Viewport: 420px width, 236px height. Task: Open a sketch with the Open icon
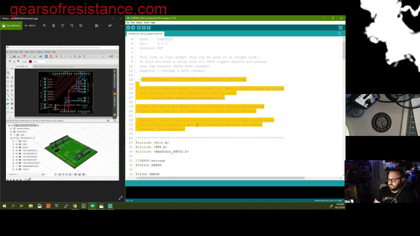144,28
